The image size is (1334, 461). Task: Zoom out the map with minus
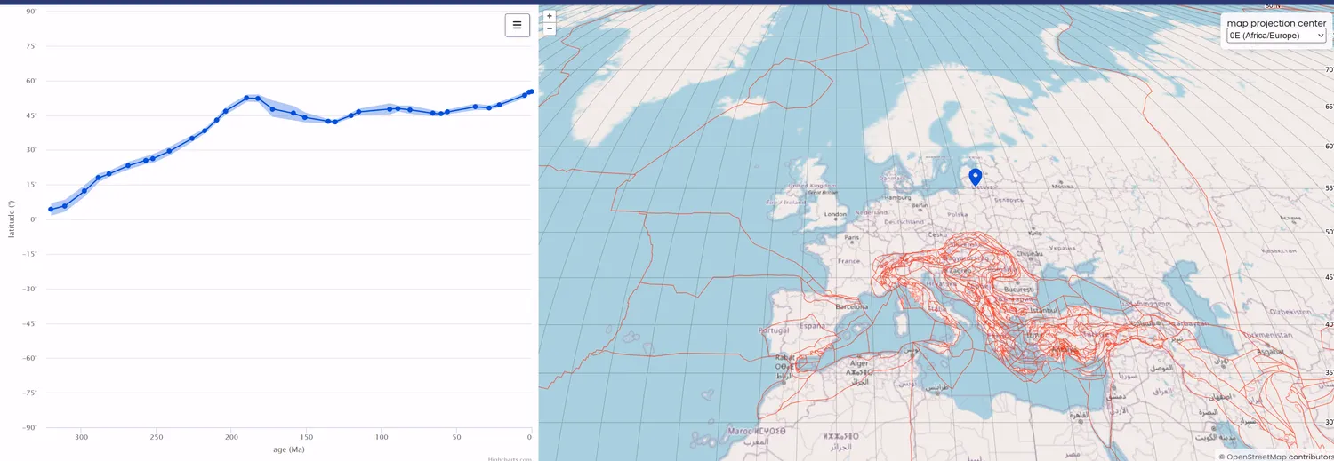550,28
